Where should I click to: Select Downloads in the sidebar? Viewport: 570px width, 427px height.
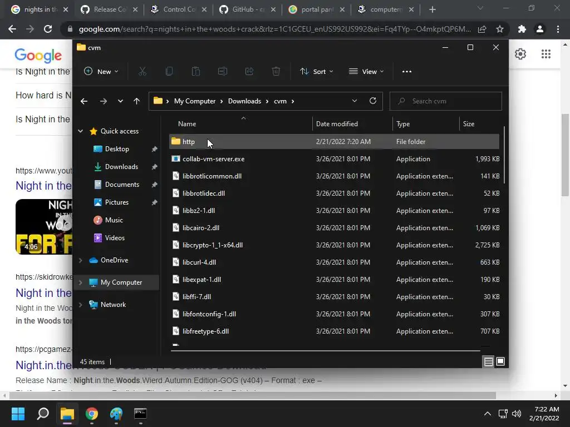(x=121, y=167)
